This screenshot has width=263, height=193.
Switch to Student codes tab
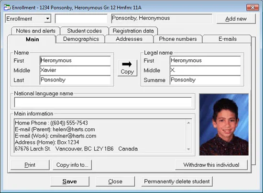[84, 31]
